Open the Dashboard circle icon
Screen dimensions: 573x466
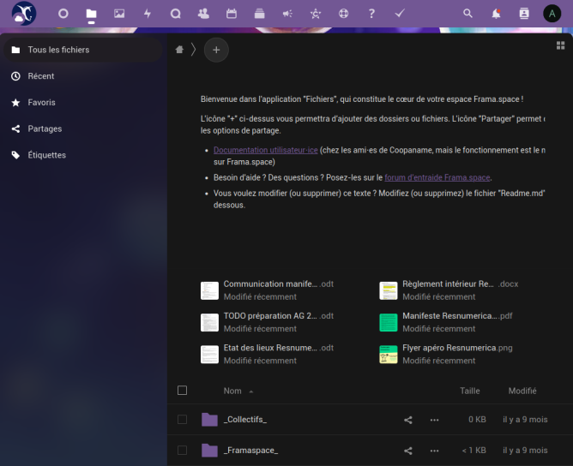(x=63, y=14)
